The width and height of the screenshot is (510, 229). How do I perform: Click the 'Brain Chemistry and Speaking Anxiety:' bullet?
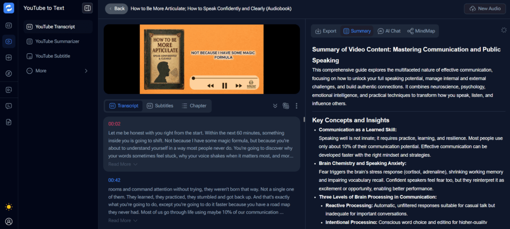[363, 163]
